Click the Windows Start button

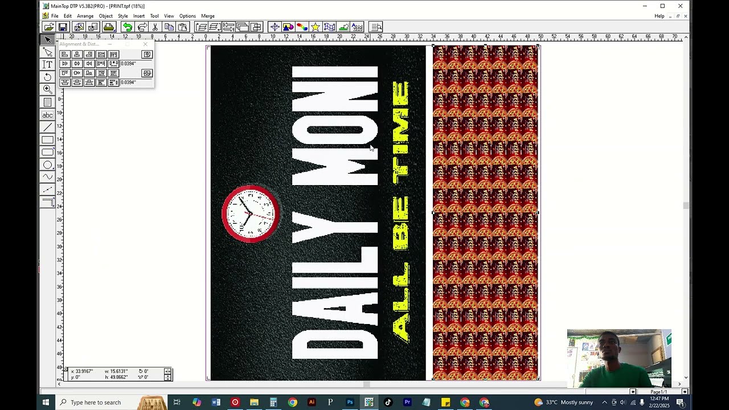(x=46, y=402)
